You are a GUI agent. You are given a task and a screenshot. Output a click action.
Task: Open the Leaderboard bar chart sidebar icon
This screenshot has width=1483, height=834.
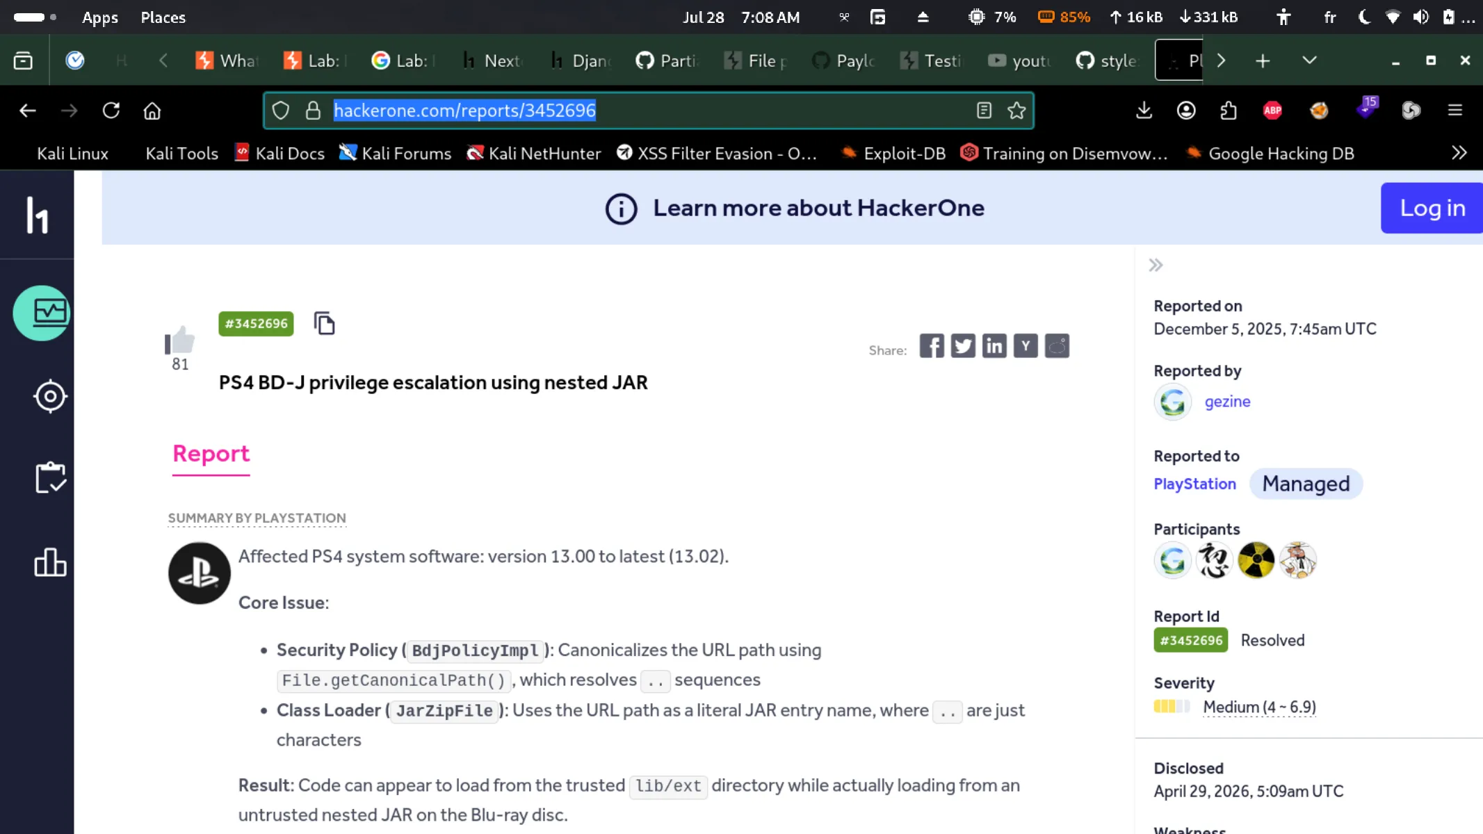coord(50,562)
